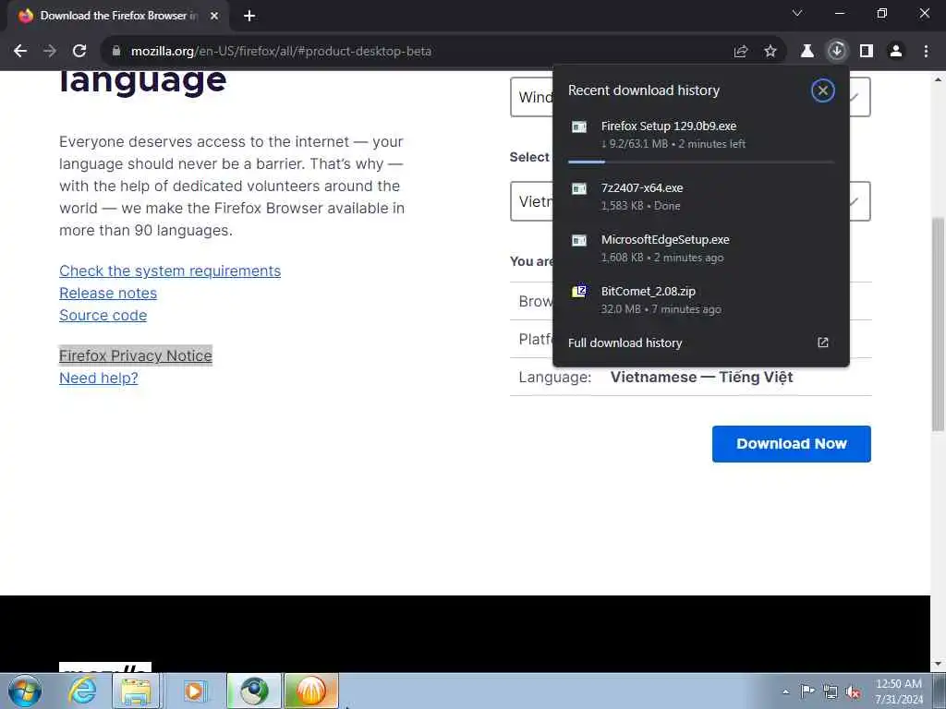Open the orange BitComet taskbar app
The width and height of the screenshot is (946, 709).
click(x=311, y=691)
